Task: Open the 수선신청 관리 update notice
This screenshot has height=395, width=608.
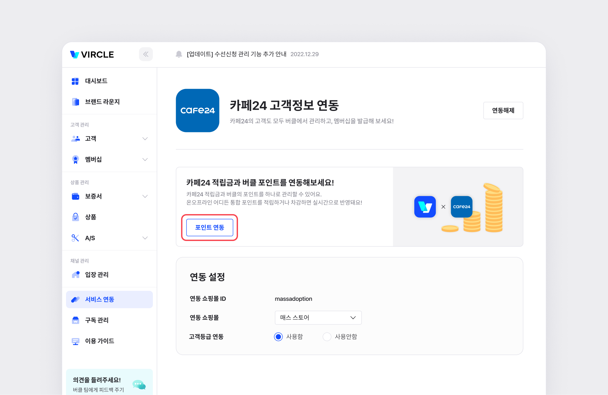Action: point(236,54)
